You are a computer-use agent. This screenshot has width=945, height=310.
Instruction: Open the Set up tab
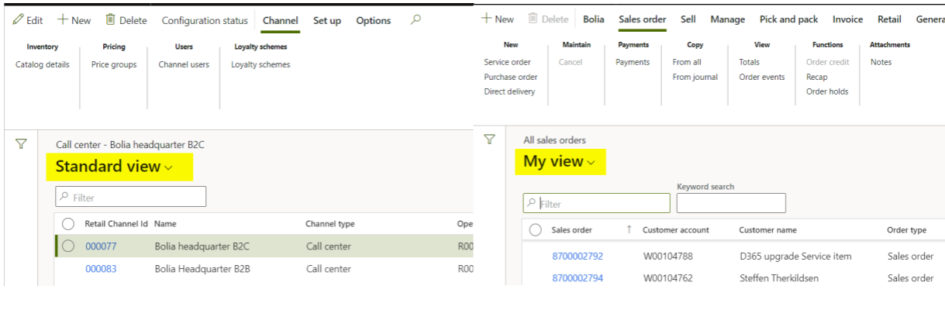click(x=326, y=20)
